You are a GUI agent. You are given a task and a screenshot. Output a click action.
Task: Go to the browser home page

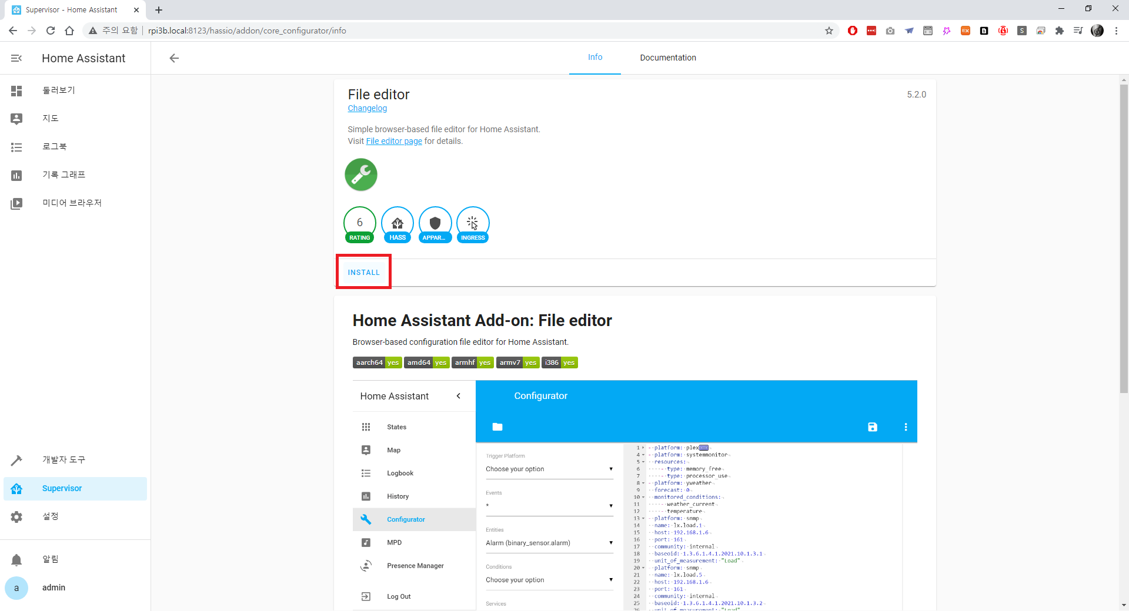(69, 31)
